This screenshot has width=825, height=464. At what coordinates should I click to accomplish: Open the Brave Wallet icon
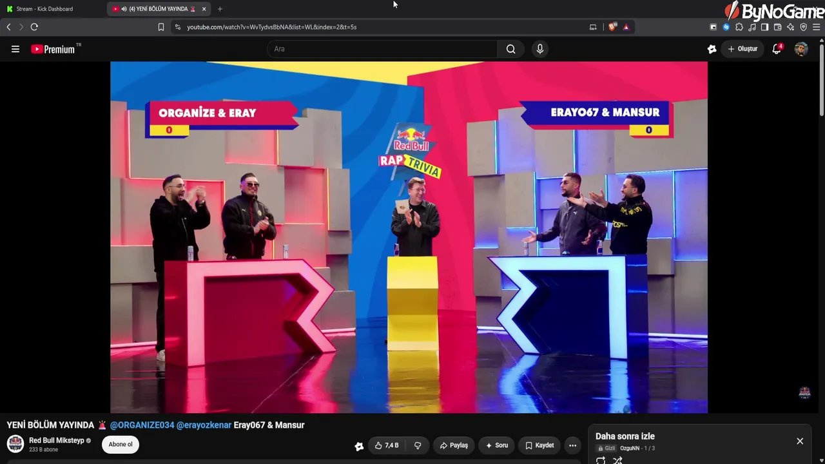pos(777,27)
